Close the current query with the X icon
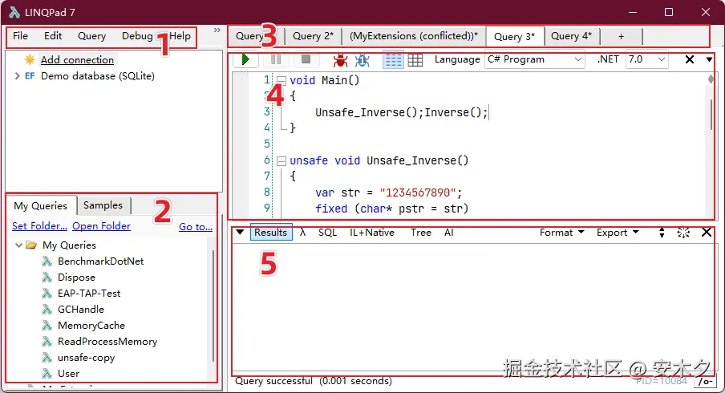This screenshot has height=393, width=725. (690, 59)
